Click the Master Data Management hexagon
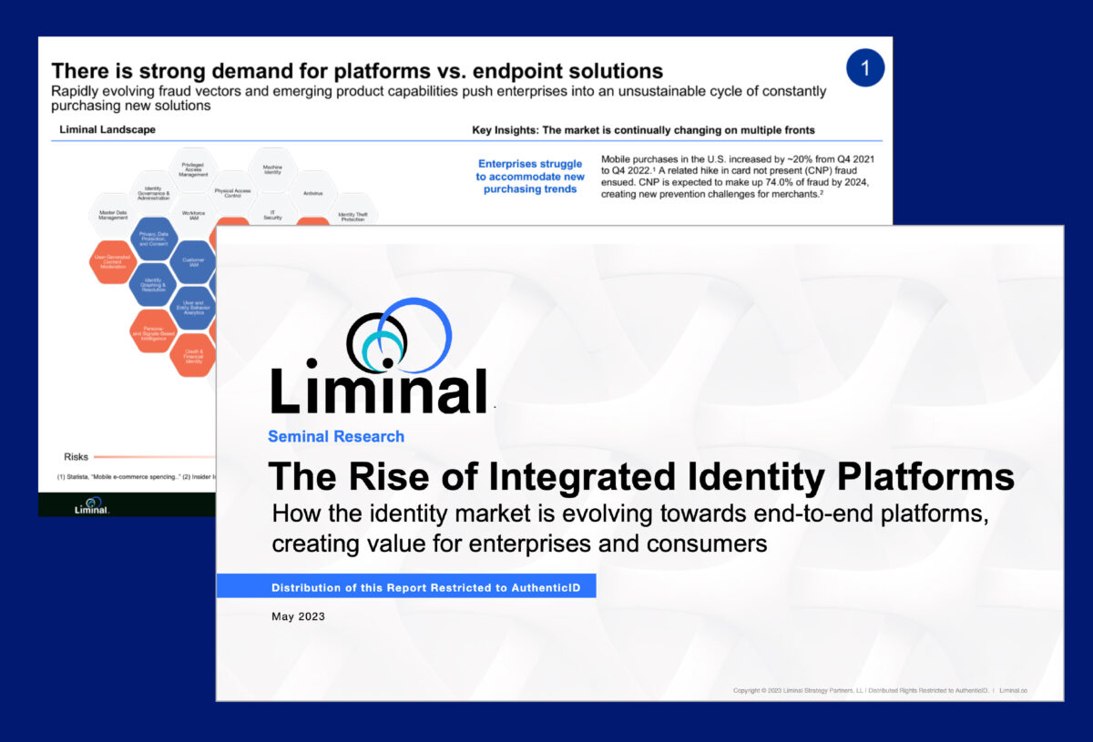 click(114, 215)
